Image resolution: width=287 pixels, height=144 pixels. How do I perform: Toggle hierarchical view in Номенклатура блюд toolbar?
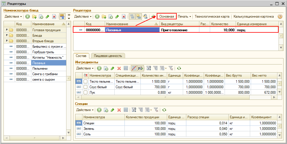(x=62, y=16)
